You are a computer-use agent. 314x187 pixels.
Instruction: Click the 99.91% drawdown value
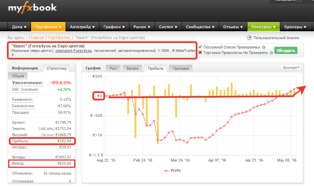[x=64, y=112]
